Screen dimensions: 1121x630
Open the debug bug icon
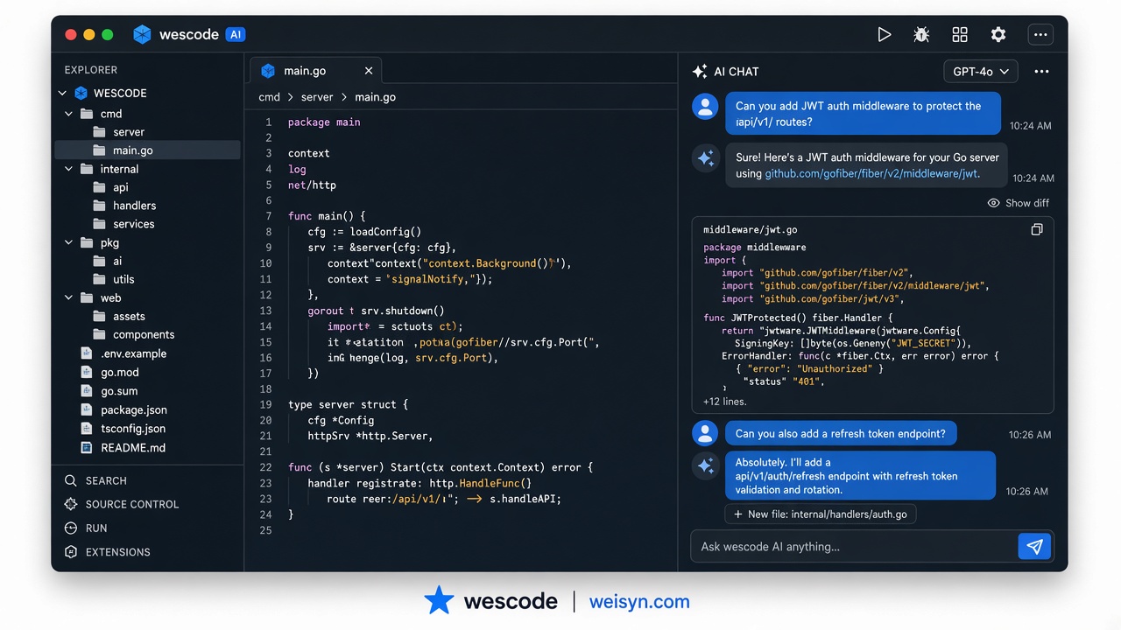pos(921,35)
